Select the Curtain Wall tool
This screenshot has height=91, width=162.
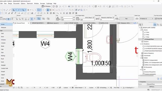tap(5, 68)
